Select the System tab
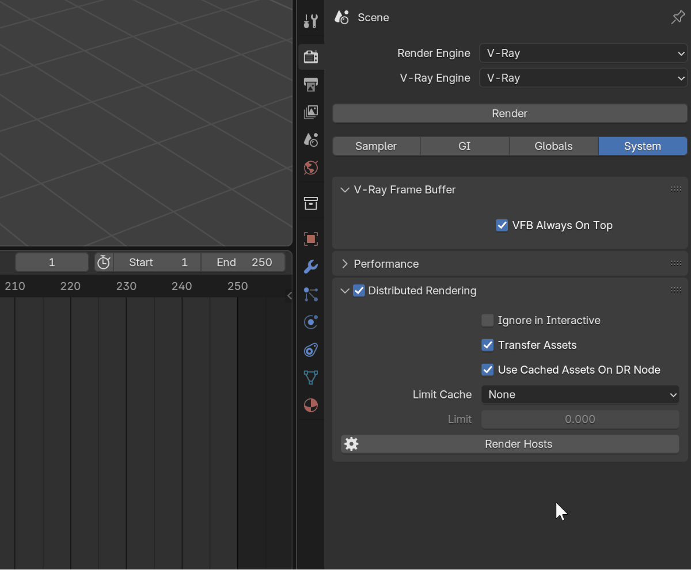Screen dimensions: 691x570 pos(643,146)
